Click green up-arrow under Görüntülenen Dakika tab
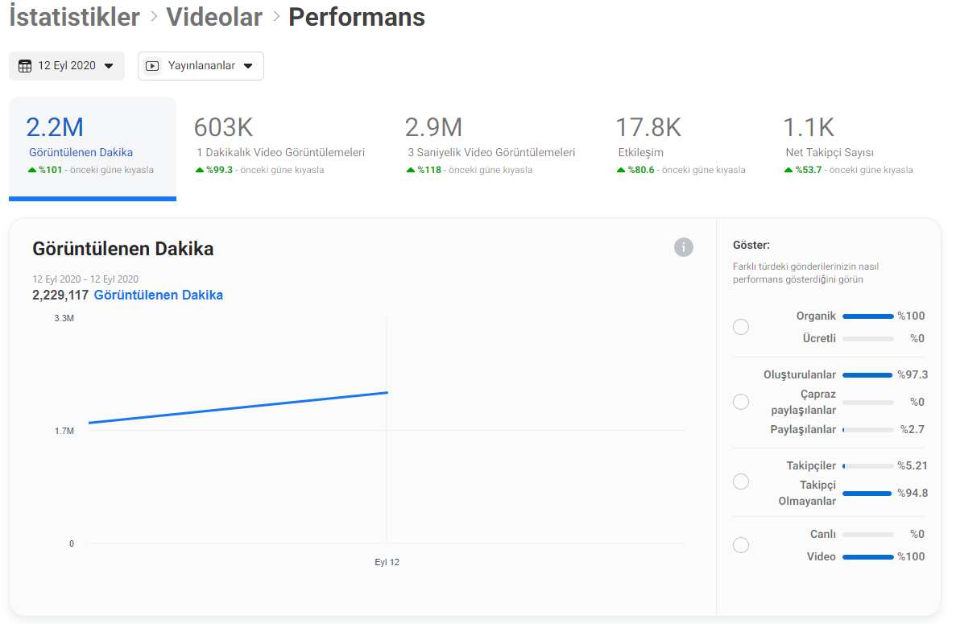 point(32,170)
